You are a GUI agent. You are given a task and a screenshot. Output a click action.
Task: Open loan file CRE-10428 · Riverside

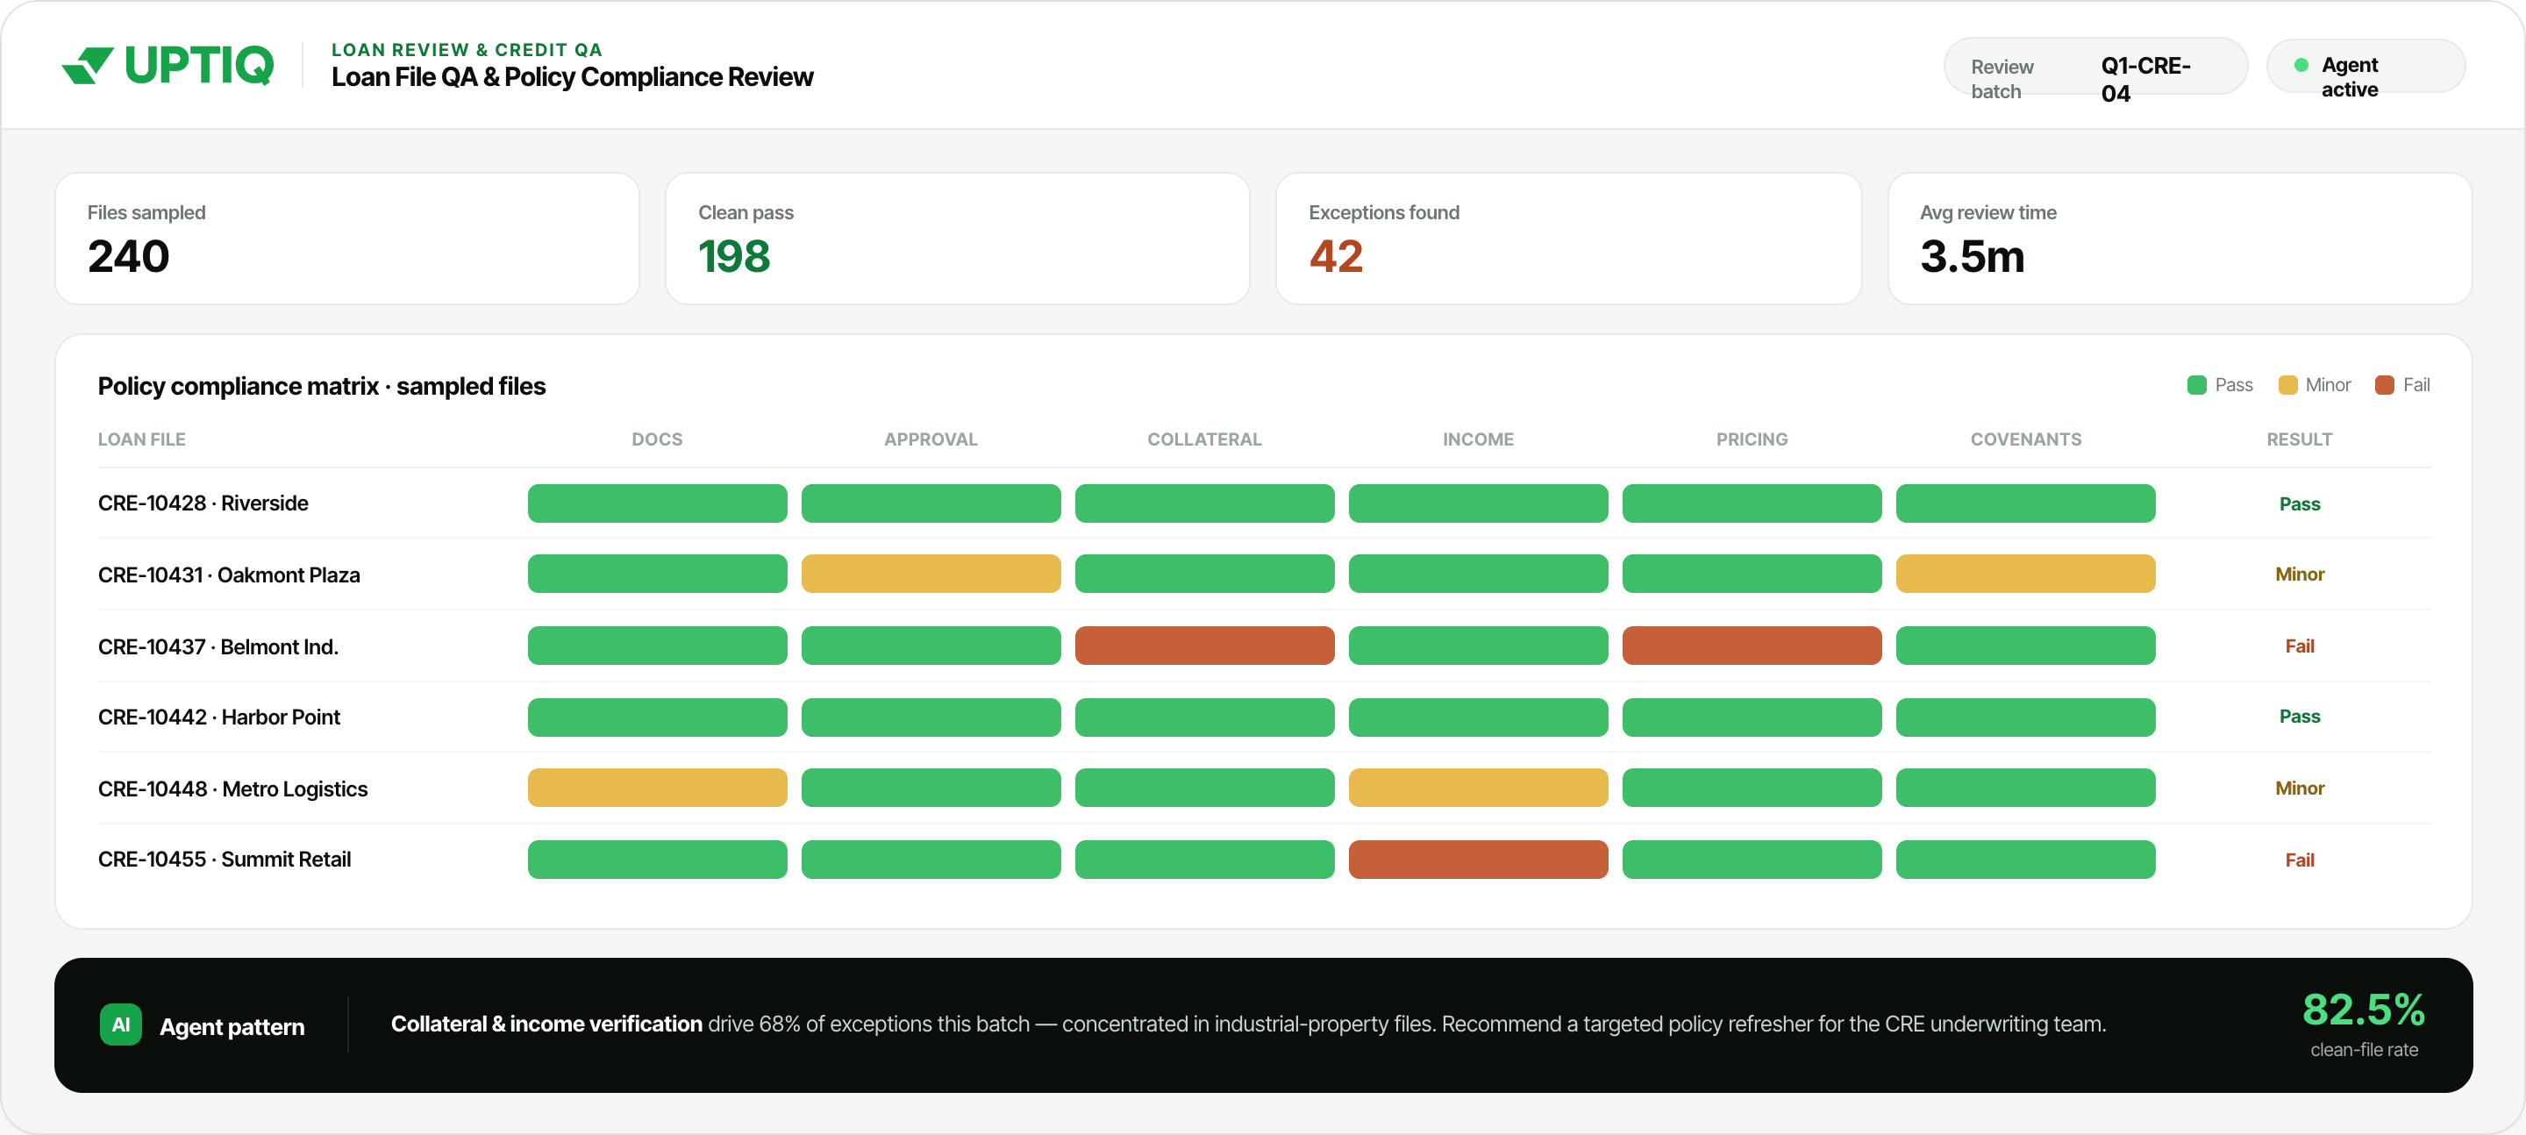(203, 503)
